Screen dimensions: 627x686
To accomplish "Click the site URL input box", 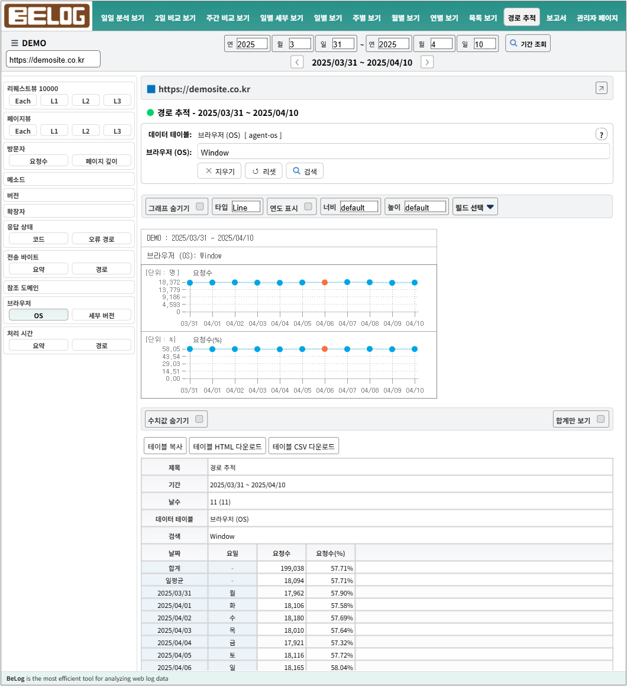I will (53, 60).
